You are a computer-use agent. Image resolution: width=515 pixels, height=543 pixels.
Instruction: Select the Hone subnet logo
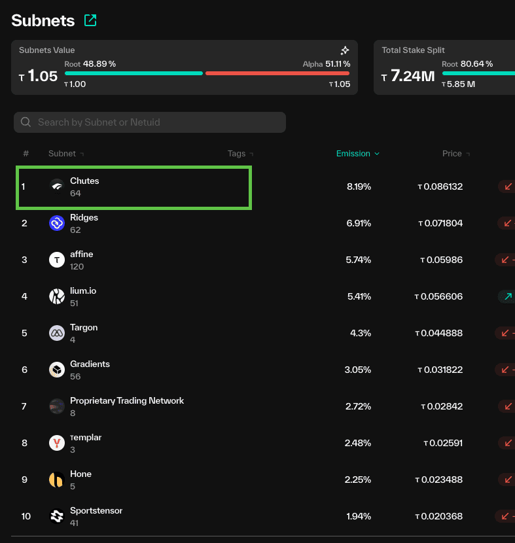pos(57,480)
